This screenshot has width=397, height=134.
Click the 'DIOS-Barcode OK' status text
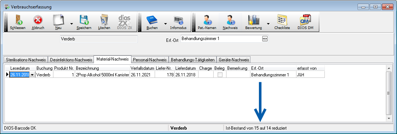point(20,128)
